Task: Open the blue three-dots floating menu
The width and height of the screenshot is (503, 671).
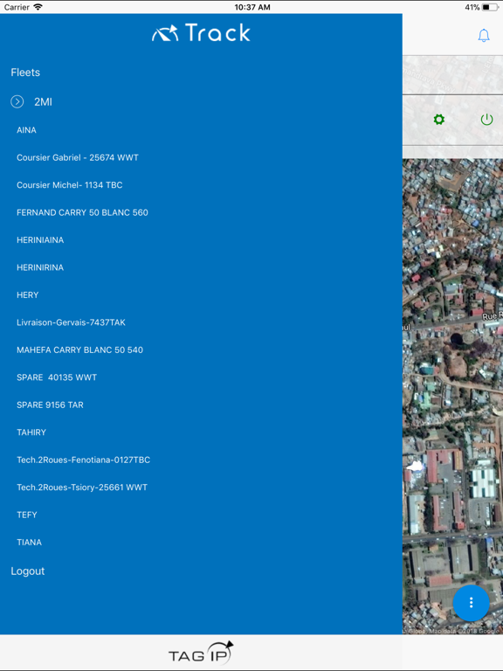Action: point(471,603)
